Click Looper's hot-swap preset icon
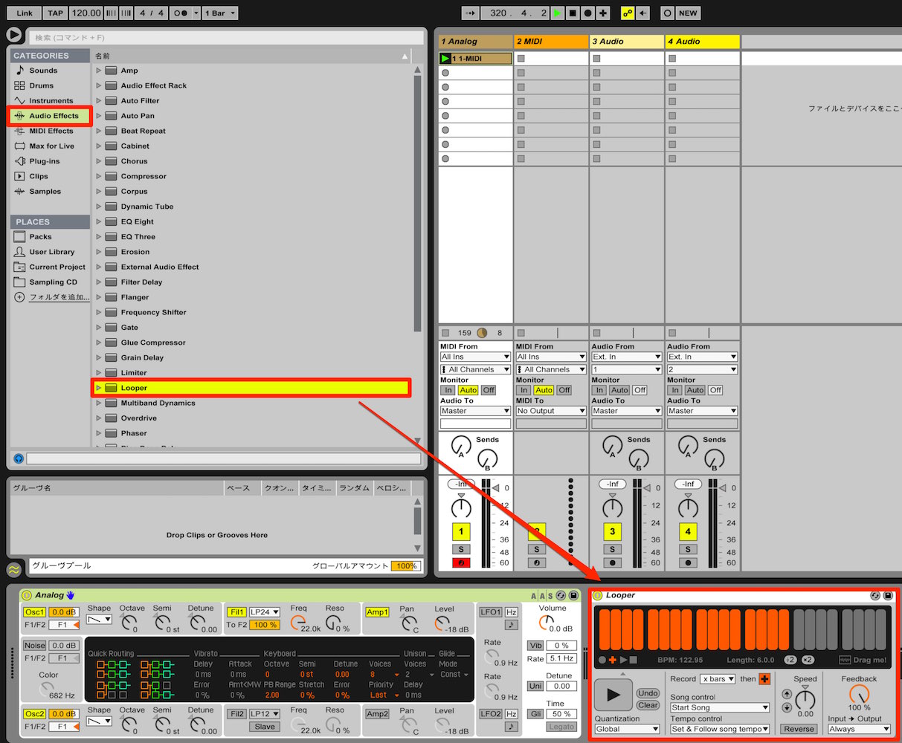 point(875,595)
